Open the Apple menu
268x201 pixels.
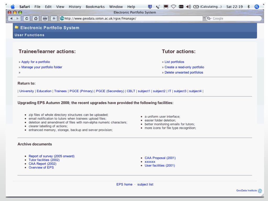tap(13, 7)
